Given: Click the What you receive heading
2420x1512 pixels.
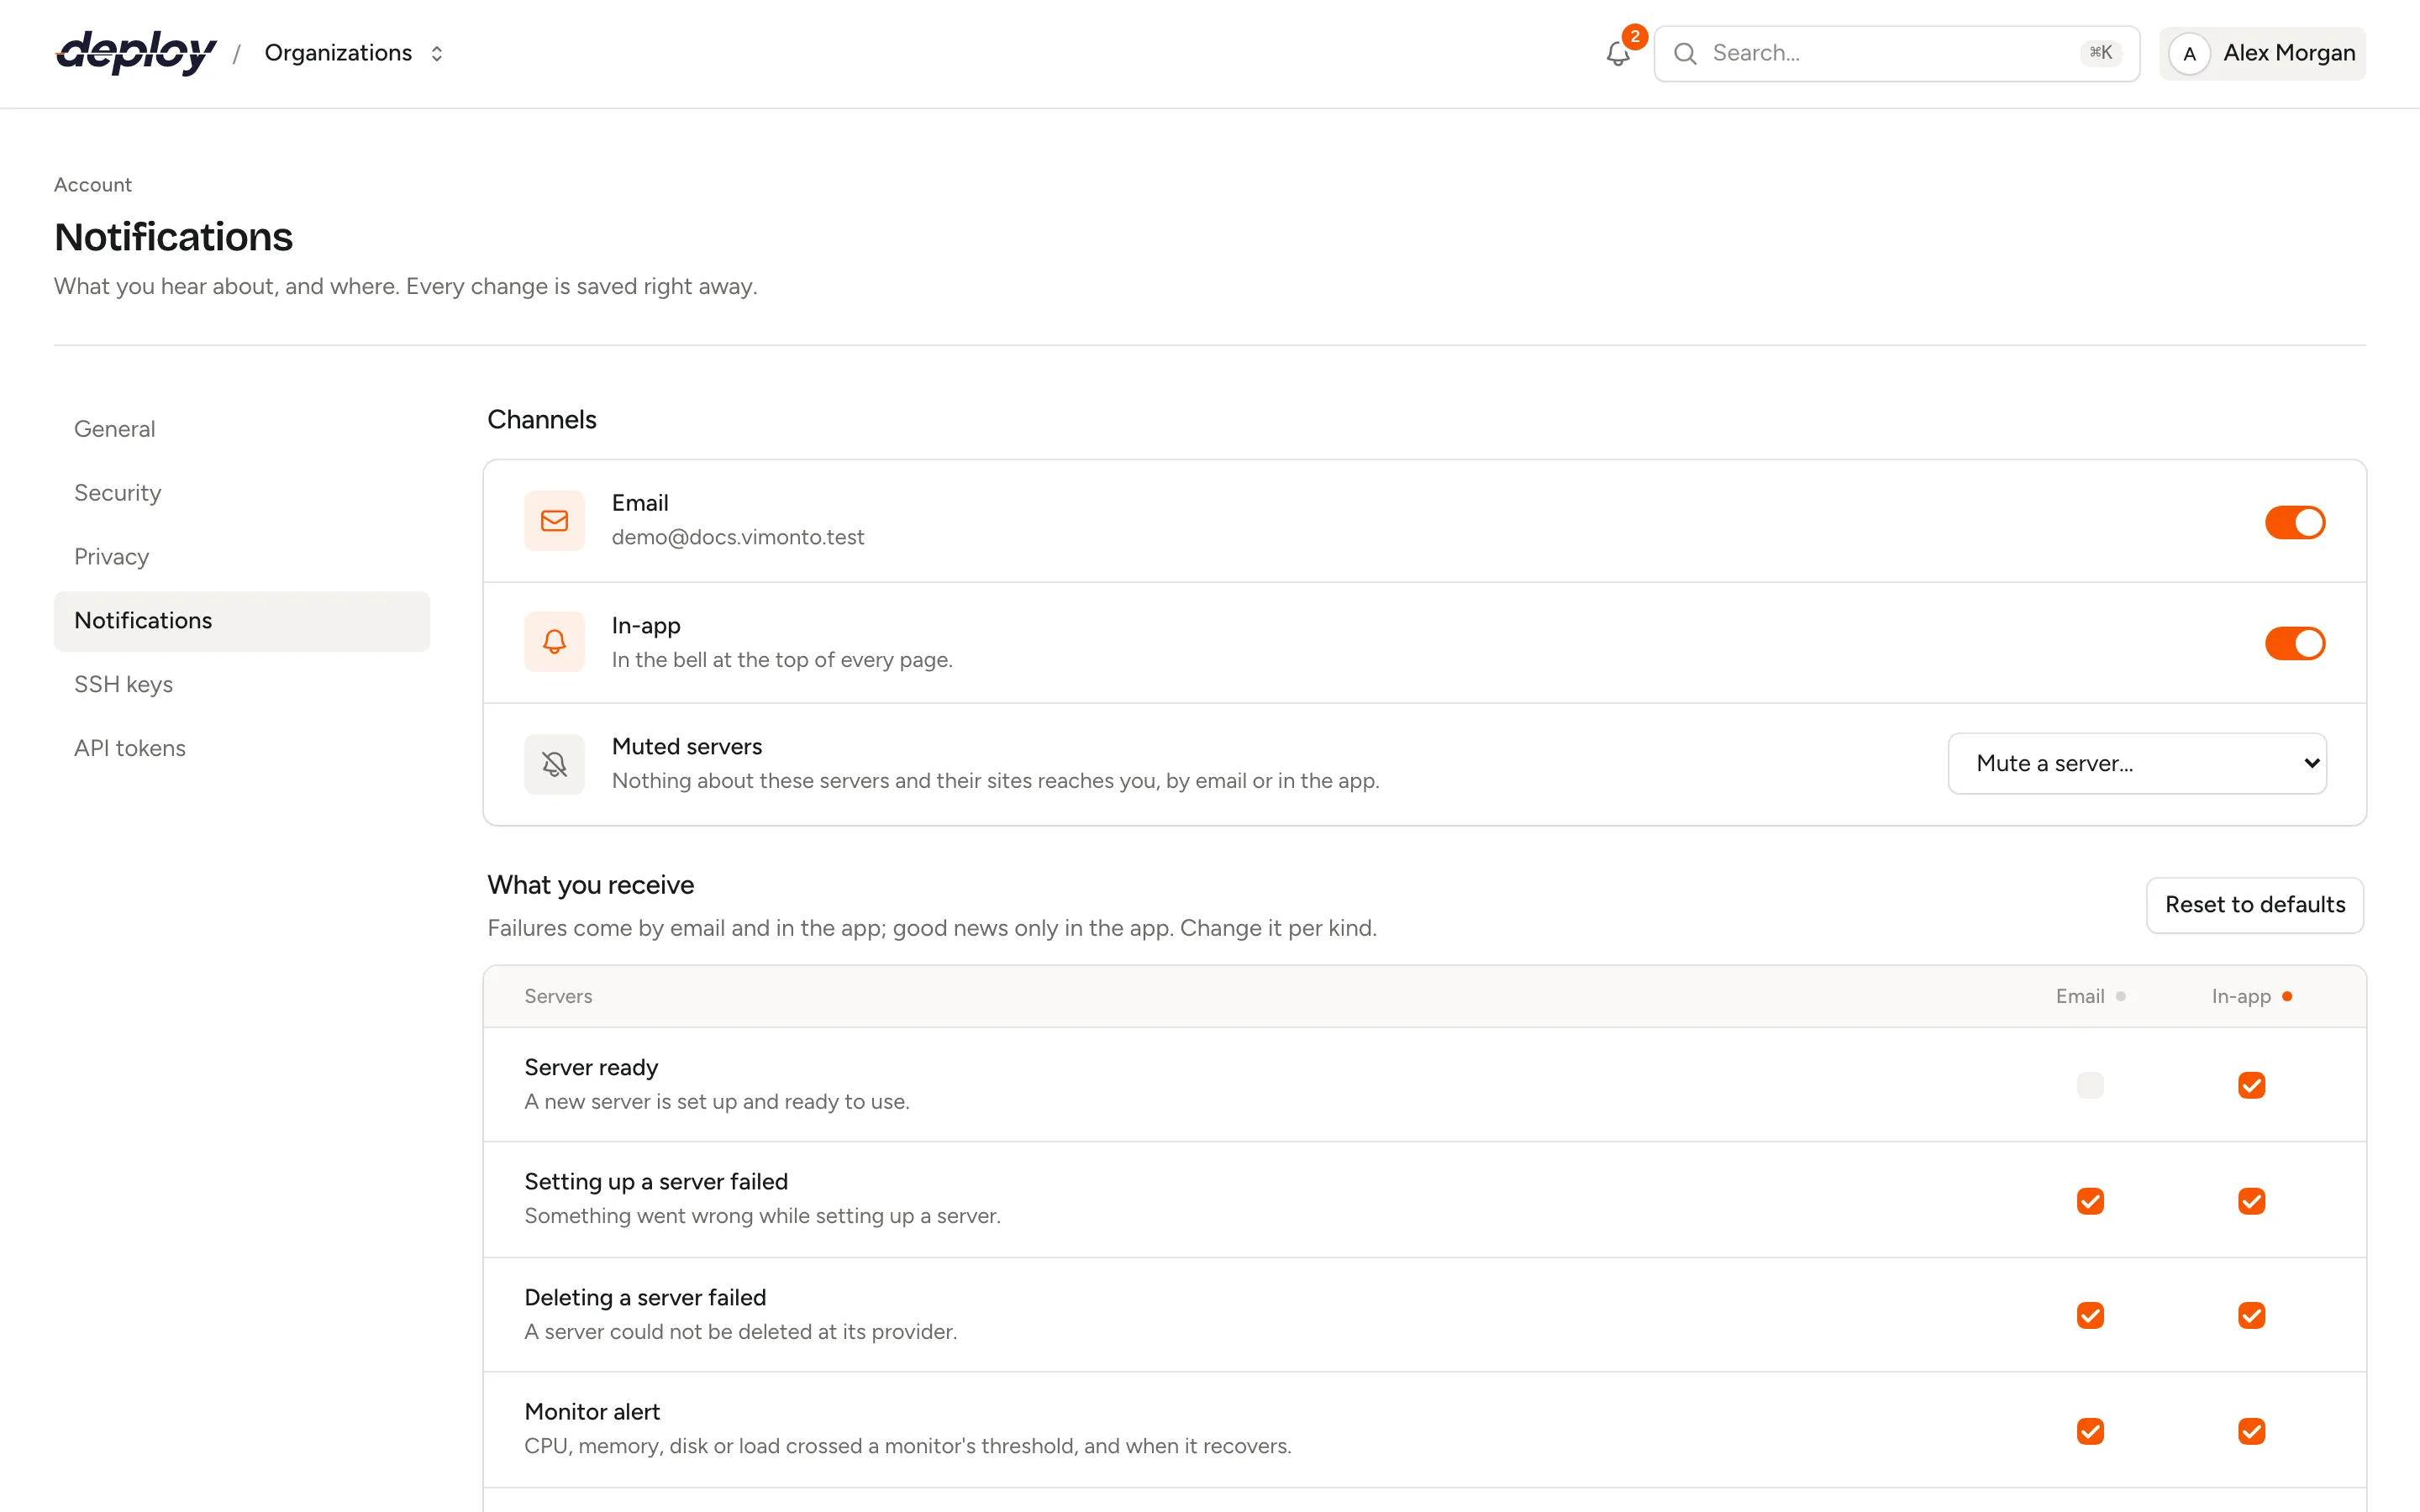Looking at the screenshot, I should [590, 885].
